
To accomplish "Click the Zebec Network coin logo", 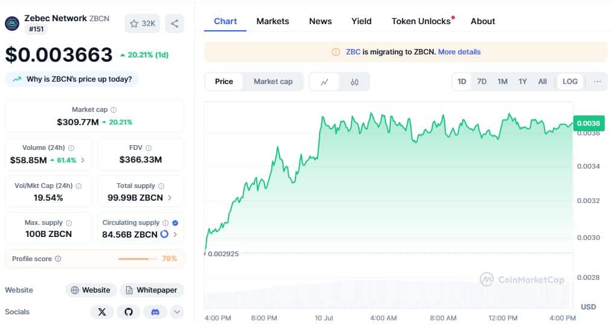I will 11,24.
